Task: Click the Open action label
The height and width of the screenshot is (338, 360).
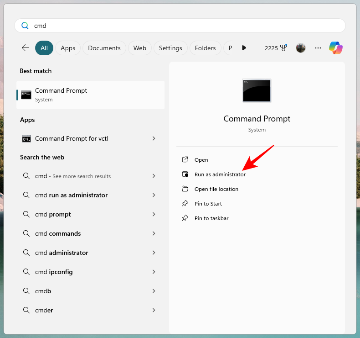Action: (x=201, y=160)
